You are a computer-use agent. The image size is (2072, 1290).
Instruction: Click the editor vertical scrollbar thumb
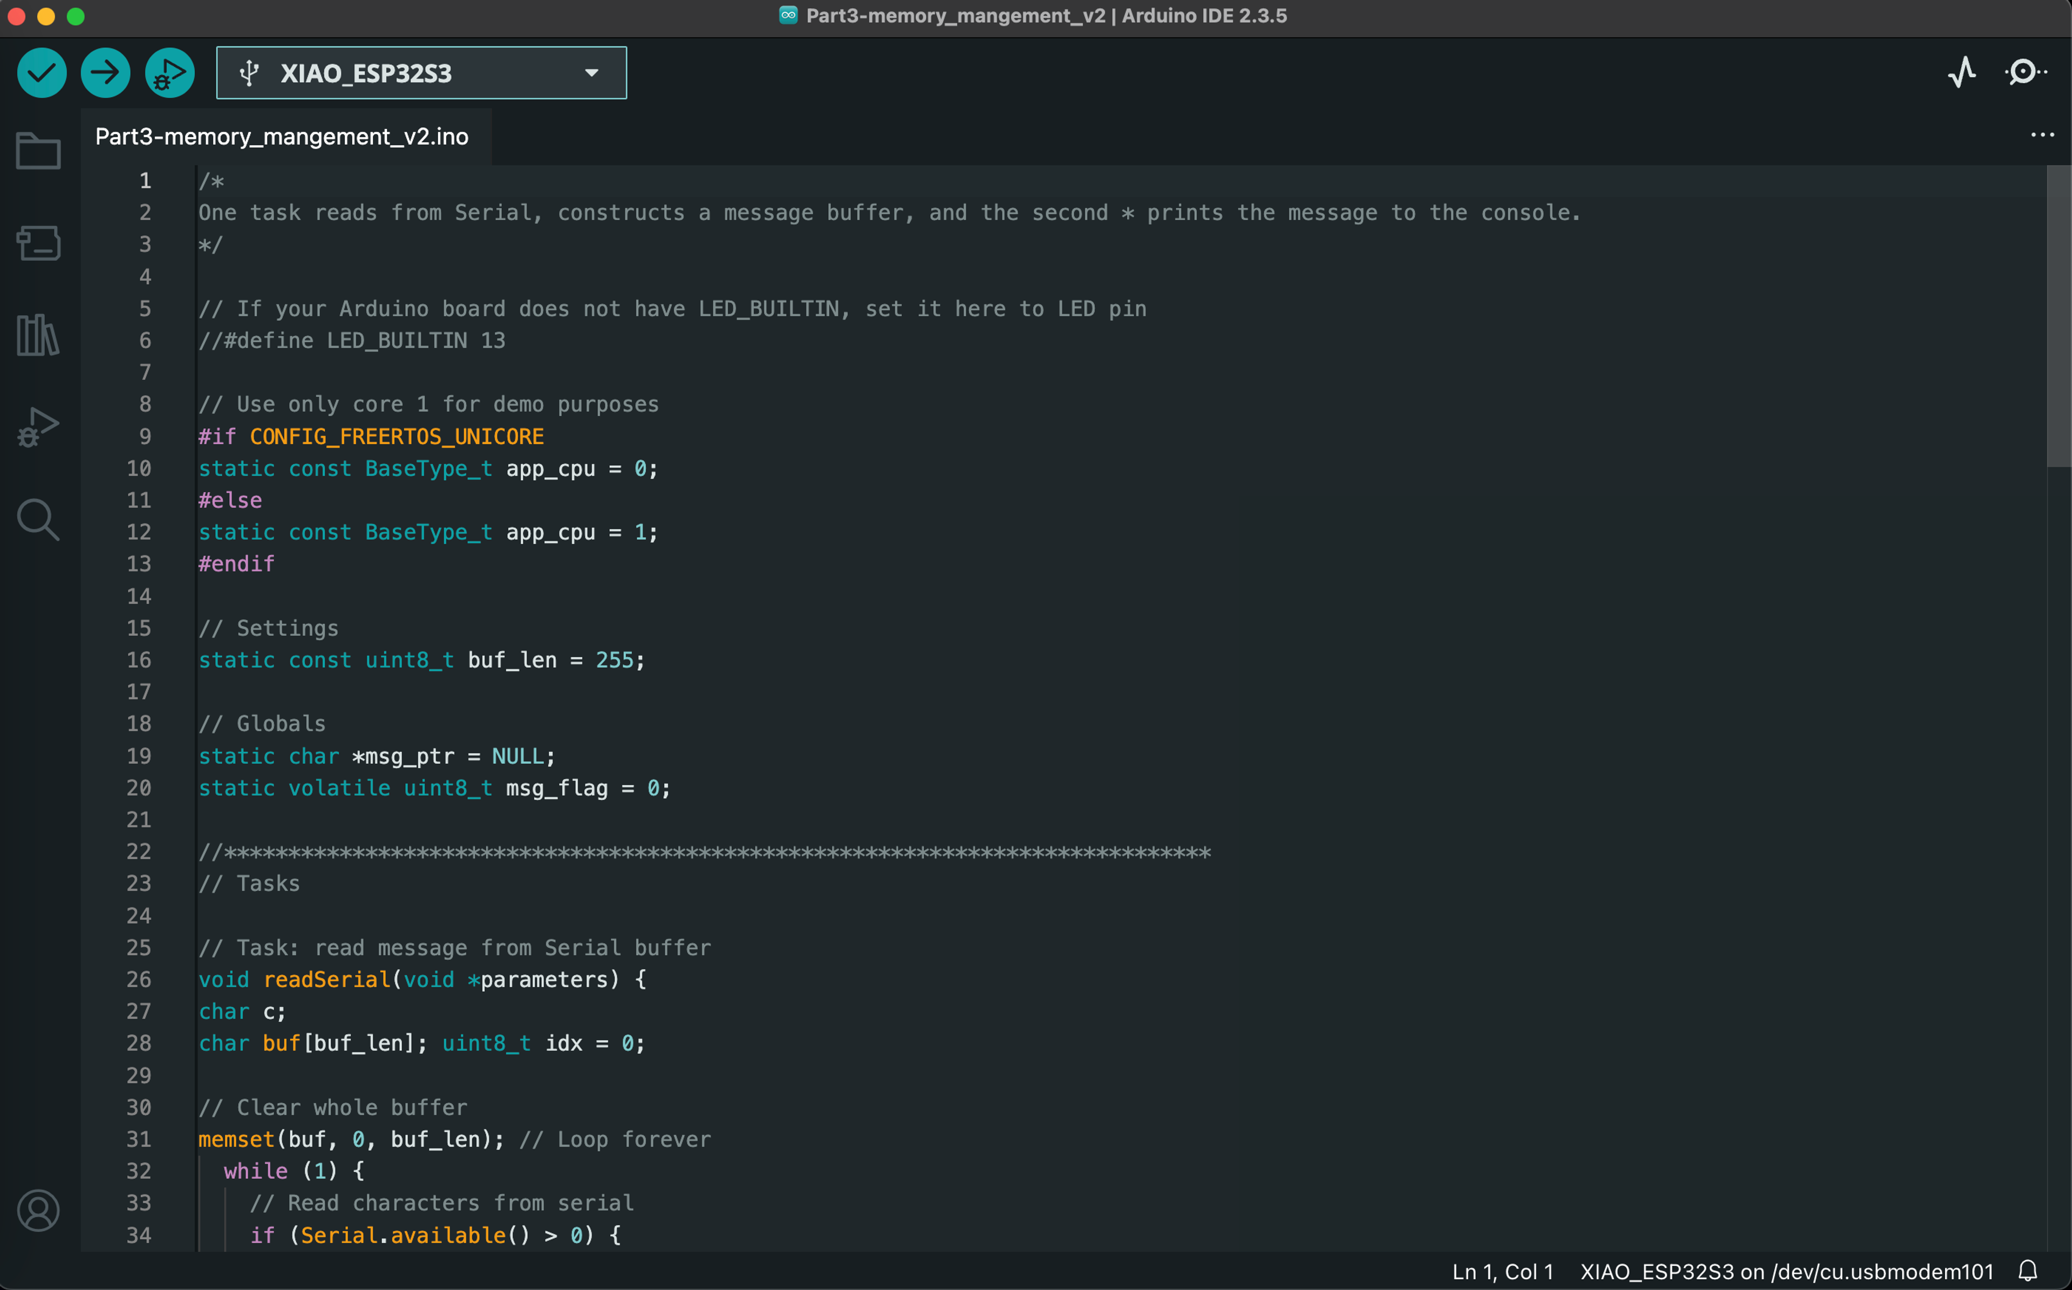click(x=2059, y=316)
